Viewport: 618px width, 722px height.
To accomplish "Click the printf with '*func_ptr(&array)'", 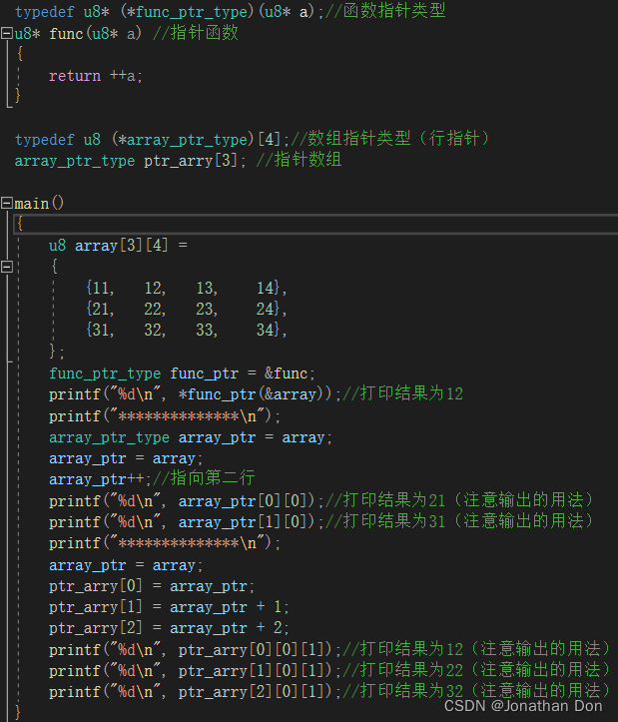I will click(x=195, y=394).
